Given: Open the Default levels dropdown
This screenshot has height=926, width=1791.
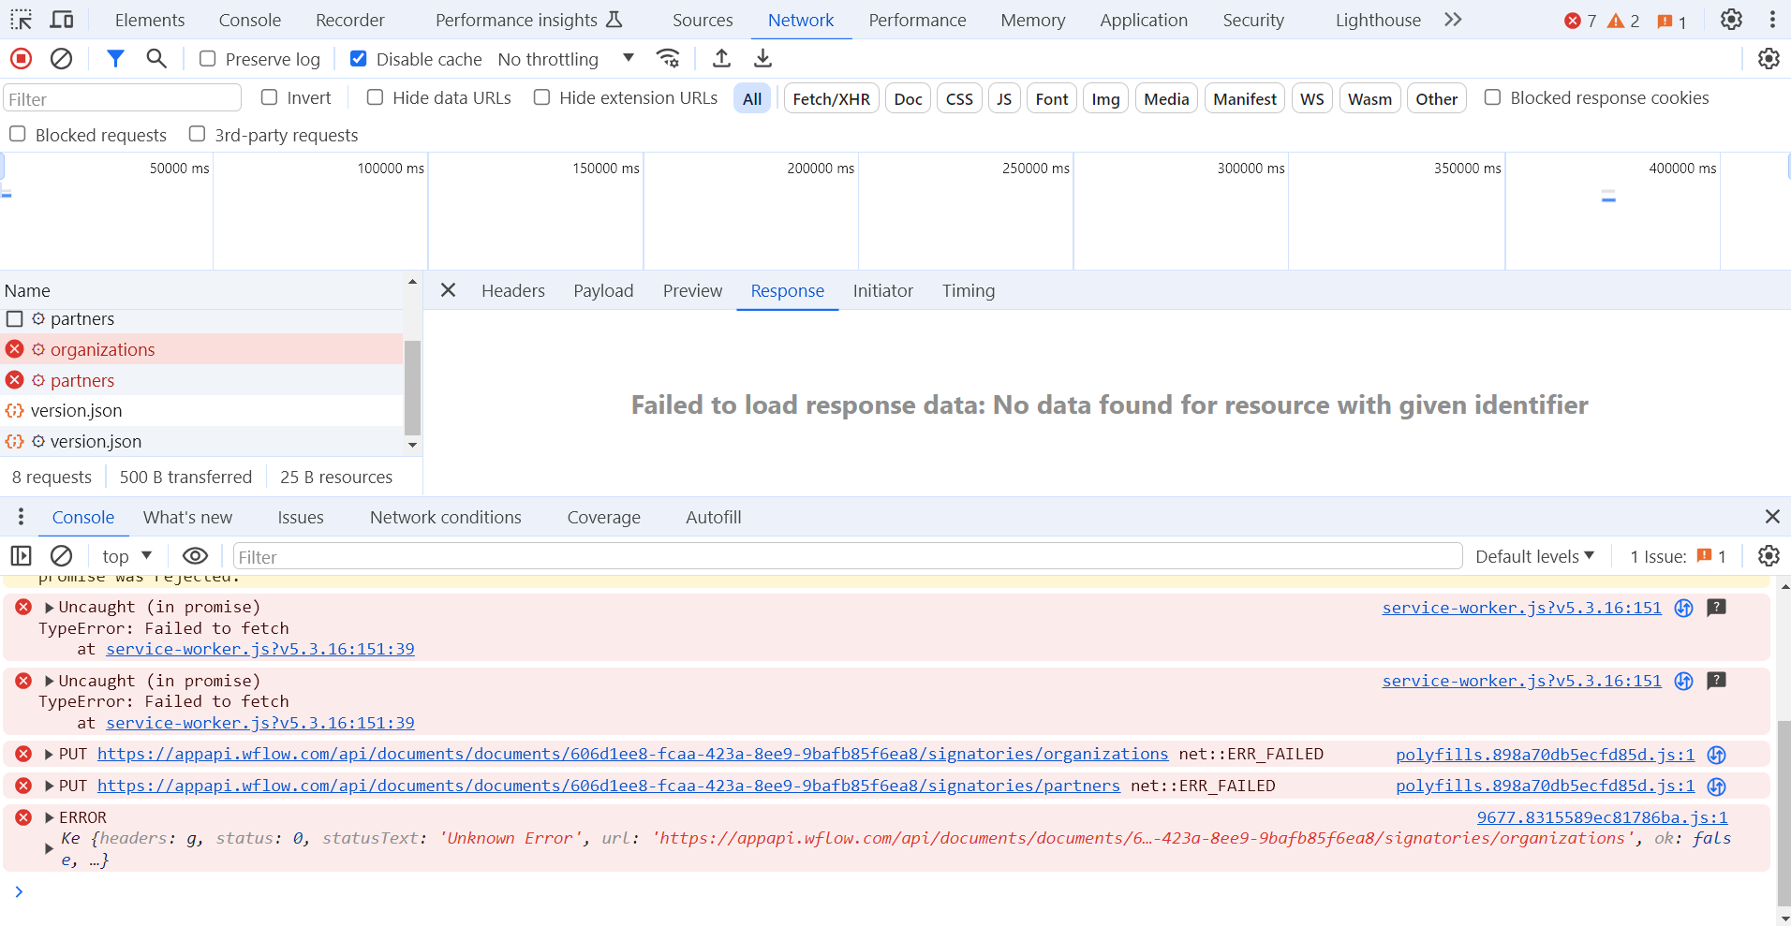Looking at the screenshot, I should 1533,555.
